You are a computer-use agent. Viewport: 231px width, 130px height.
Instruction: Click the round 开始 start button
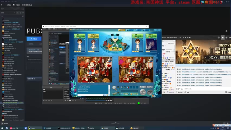(143, 92)
